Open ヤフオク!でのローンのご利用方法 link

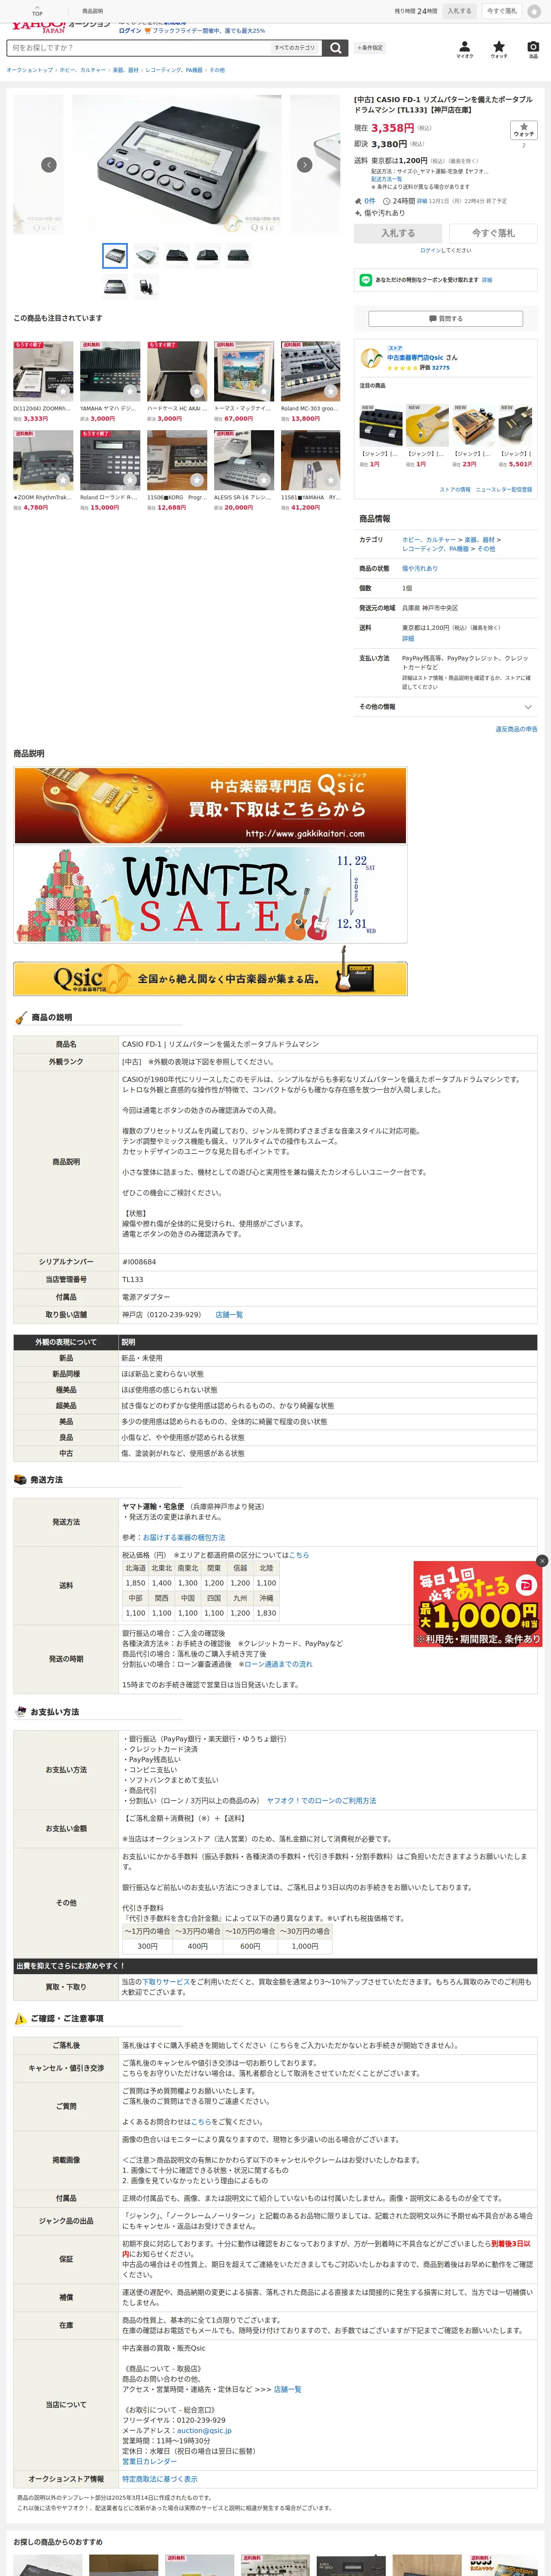click(321, 1800)
